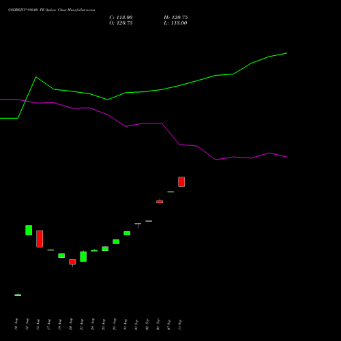Click the "24 Aug" date axis label

pos(93,324)
